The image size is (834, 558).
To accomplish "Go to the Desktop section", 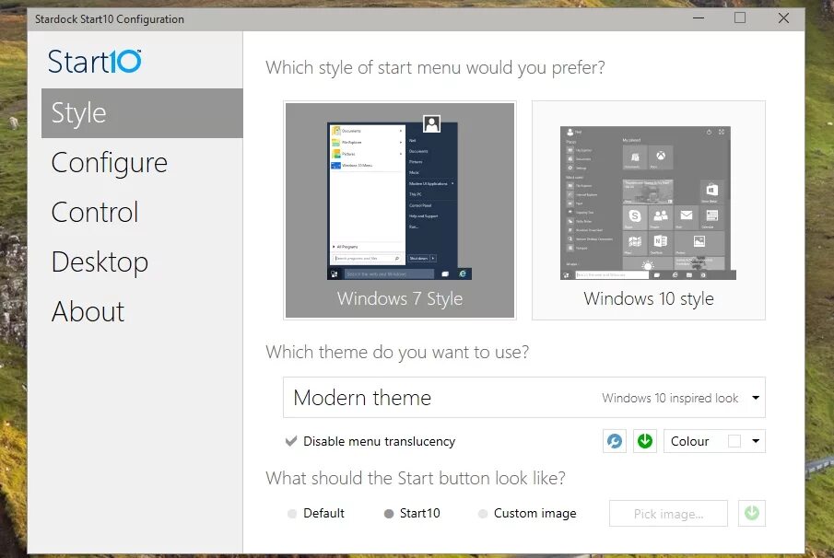I will click(100, 262).
